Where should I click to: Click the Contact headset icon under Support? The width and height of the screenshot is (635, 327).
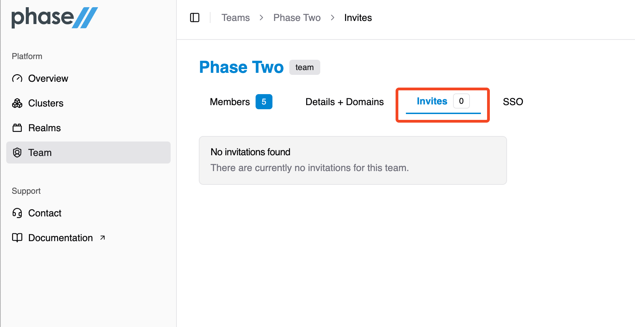17,213
